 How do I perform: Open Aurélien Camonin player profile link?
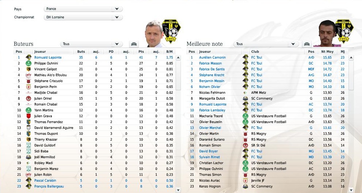(213, 57)
